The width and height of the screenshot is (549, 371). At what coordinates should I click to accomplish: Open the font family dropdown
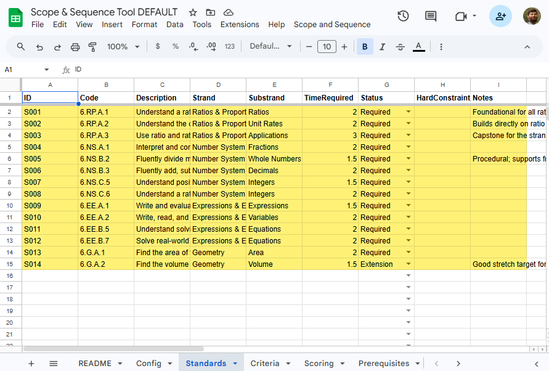271,47
